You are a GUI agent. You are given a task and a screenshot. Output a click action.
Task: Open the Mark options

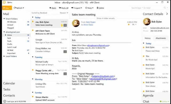89,8
